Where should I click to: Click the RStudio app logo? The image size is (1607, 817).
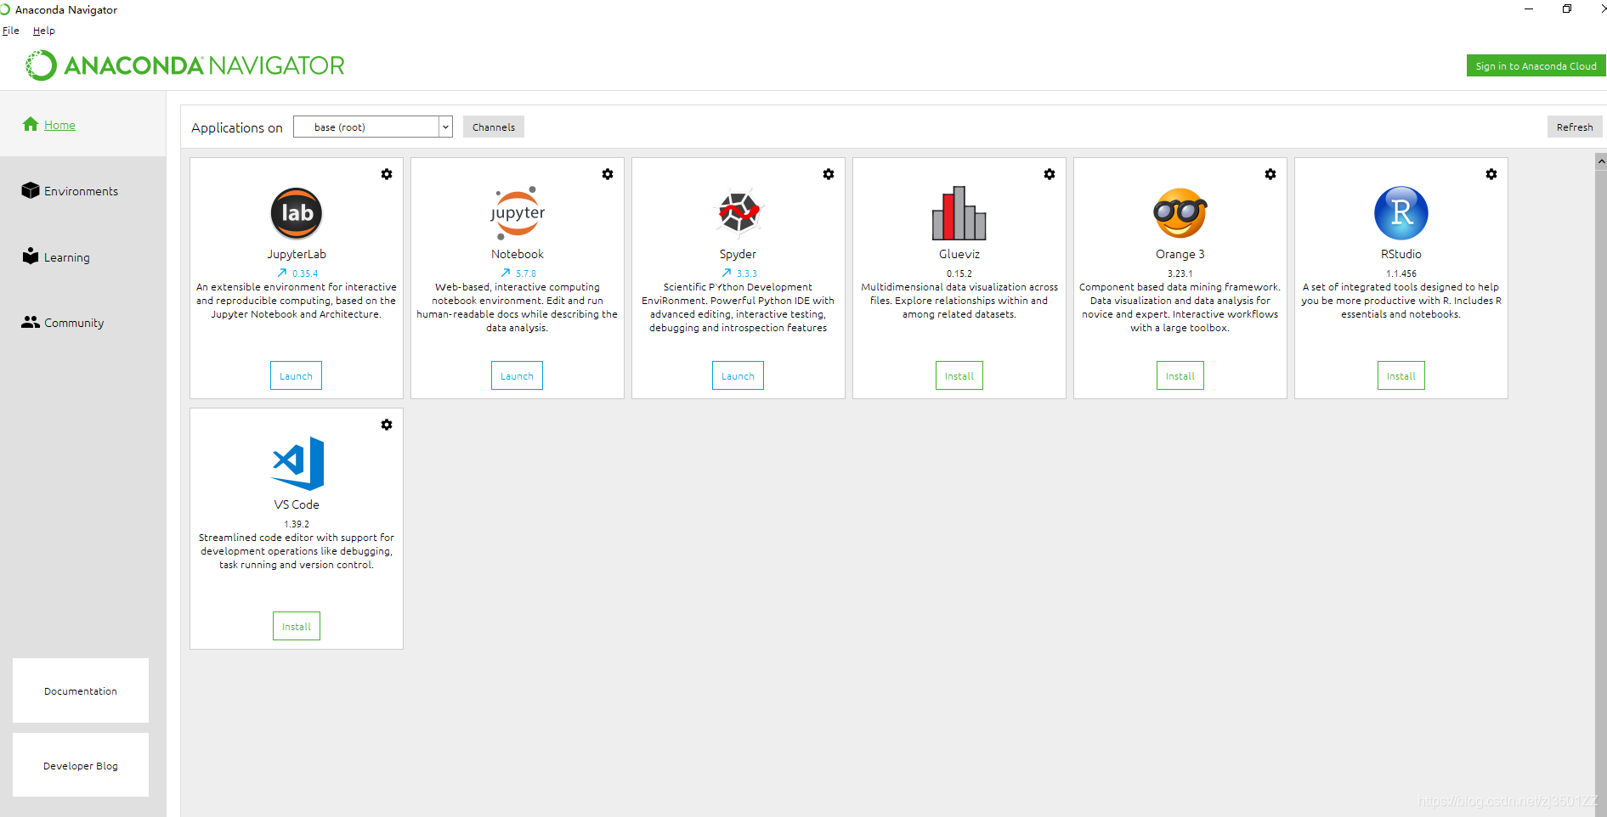1401,213
